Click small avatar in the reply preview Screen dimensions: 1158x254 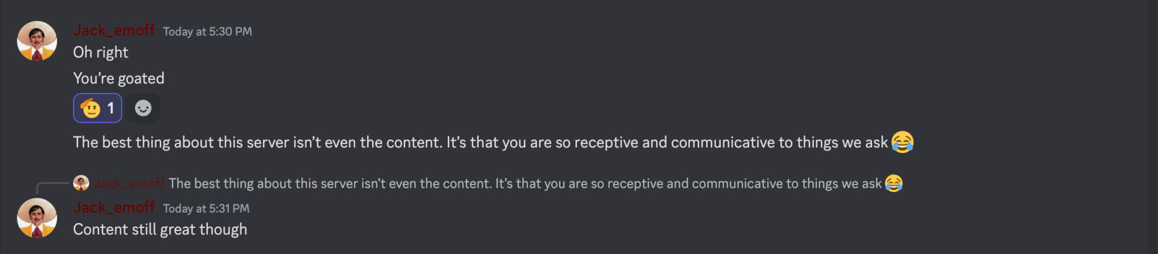[x=81, y=183]
